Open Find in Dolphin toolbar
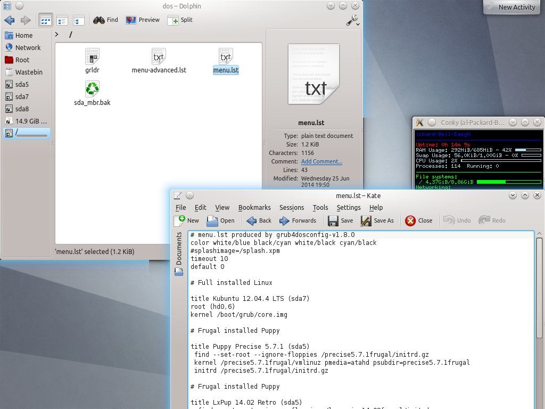Image resolution: width=545 pixels, height=409 pixels. pos(106,20)
